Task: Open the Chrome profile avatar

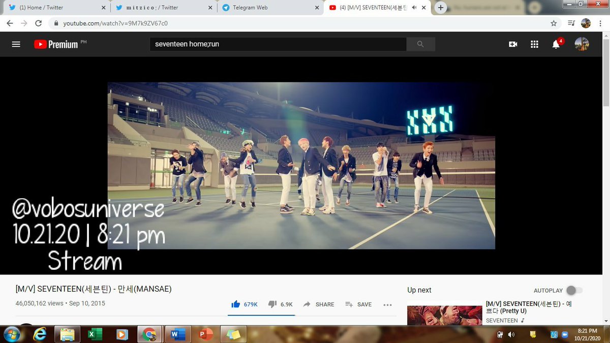Action: point(586,23)
